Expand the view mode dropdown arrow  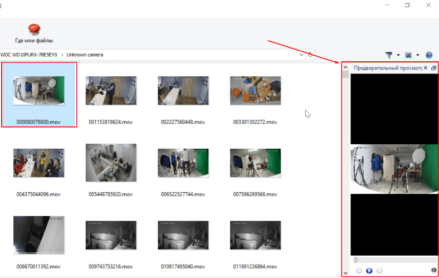[418, 55]
